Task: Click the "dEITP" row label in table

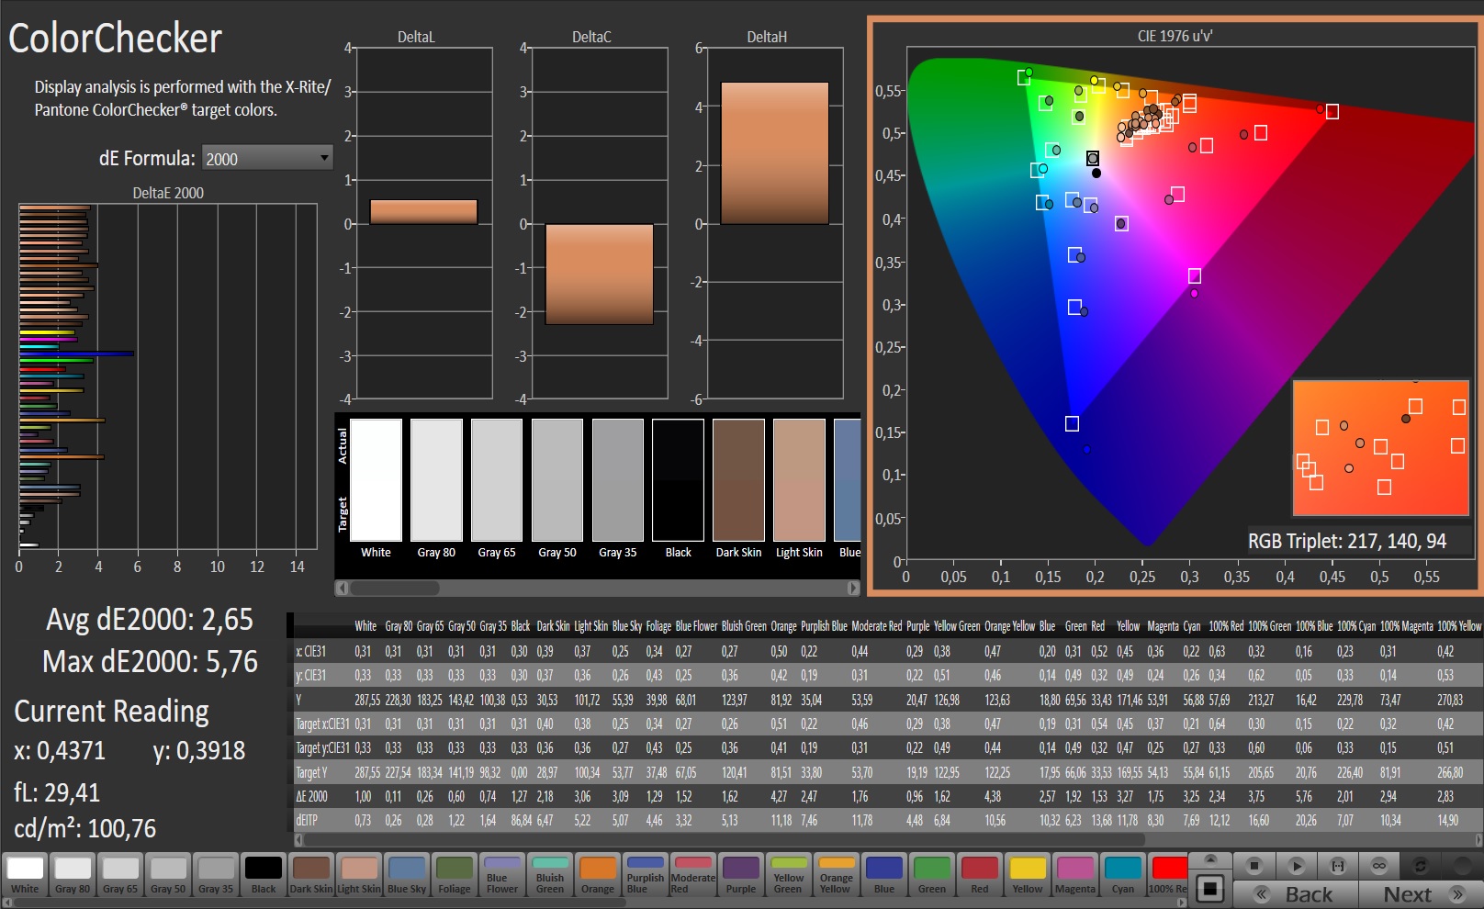Action: [307, 820]
